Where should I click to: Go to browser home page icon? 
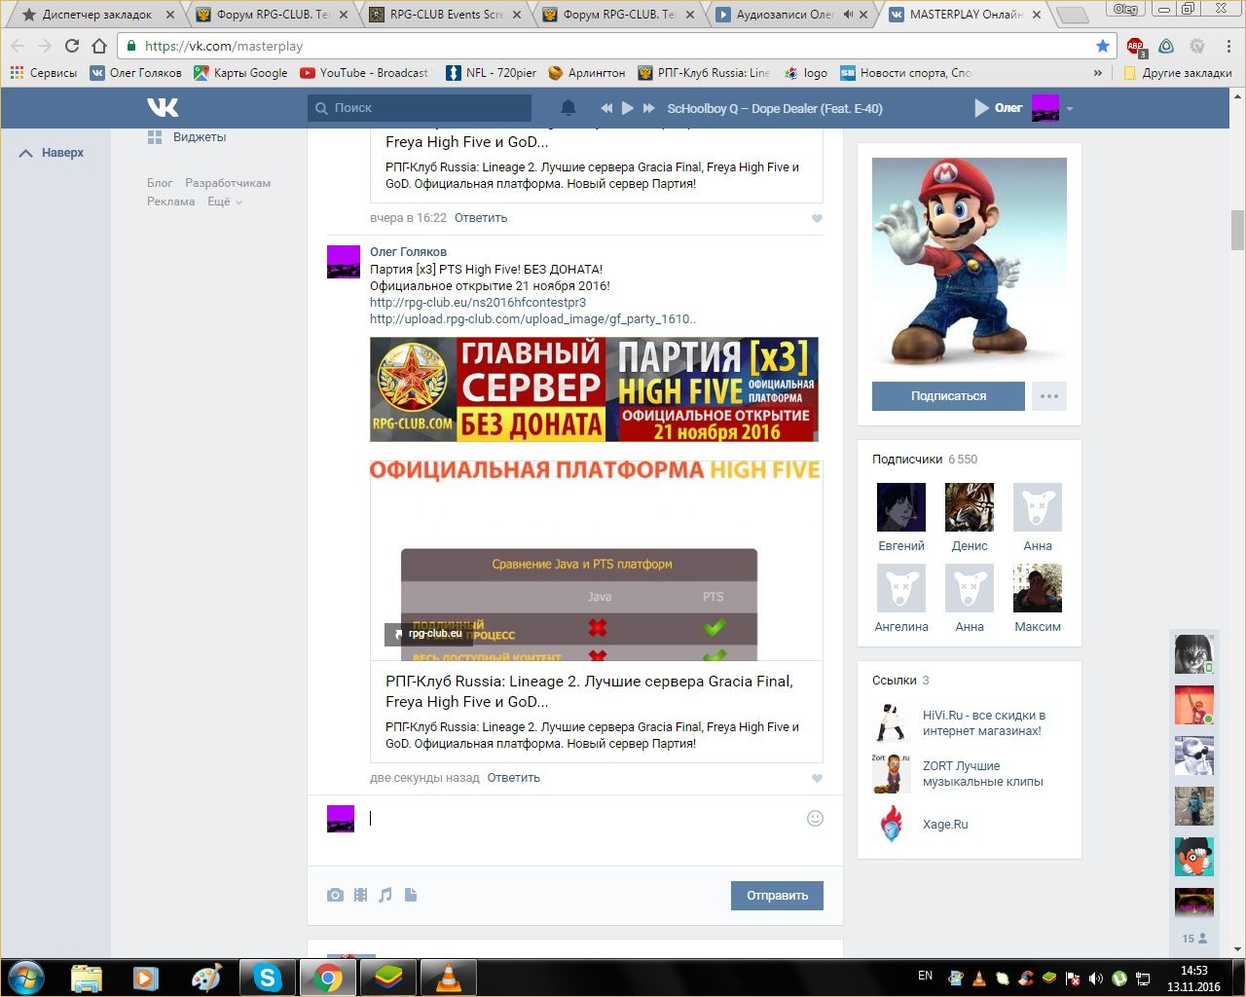tap(98, 46)
